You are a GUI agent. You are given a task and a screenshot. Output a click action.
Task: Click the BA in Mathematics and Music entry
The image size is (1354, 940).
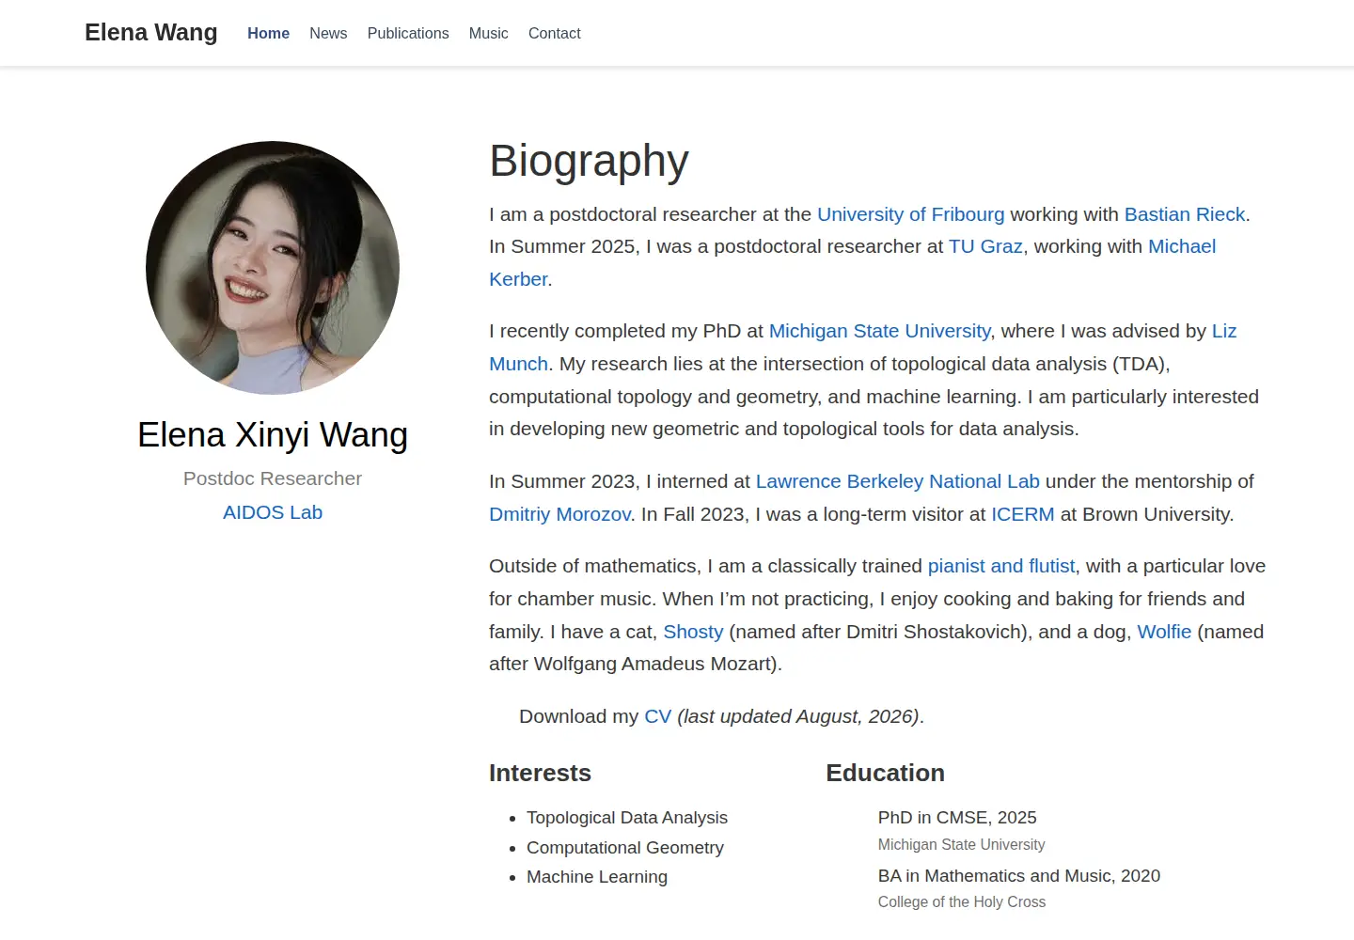point(1019,876)
